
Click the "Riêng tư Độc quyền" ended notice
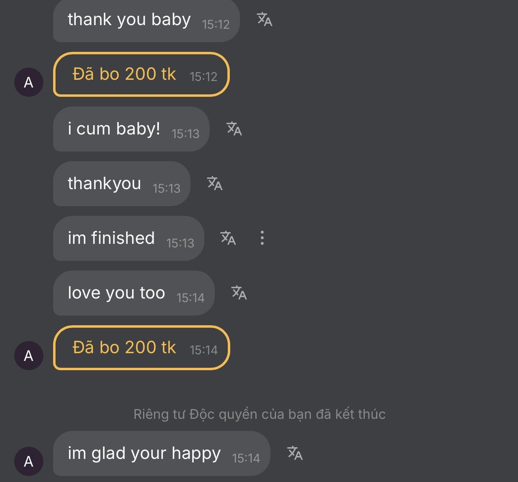[x=259, y=414]
